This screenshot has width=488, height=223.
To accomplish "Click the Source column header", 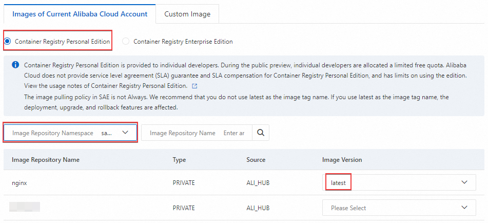I will point(256,160).
